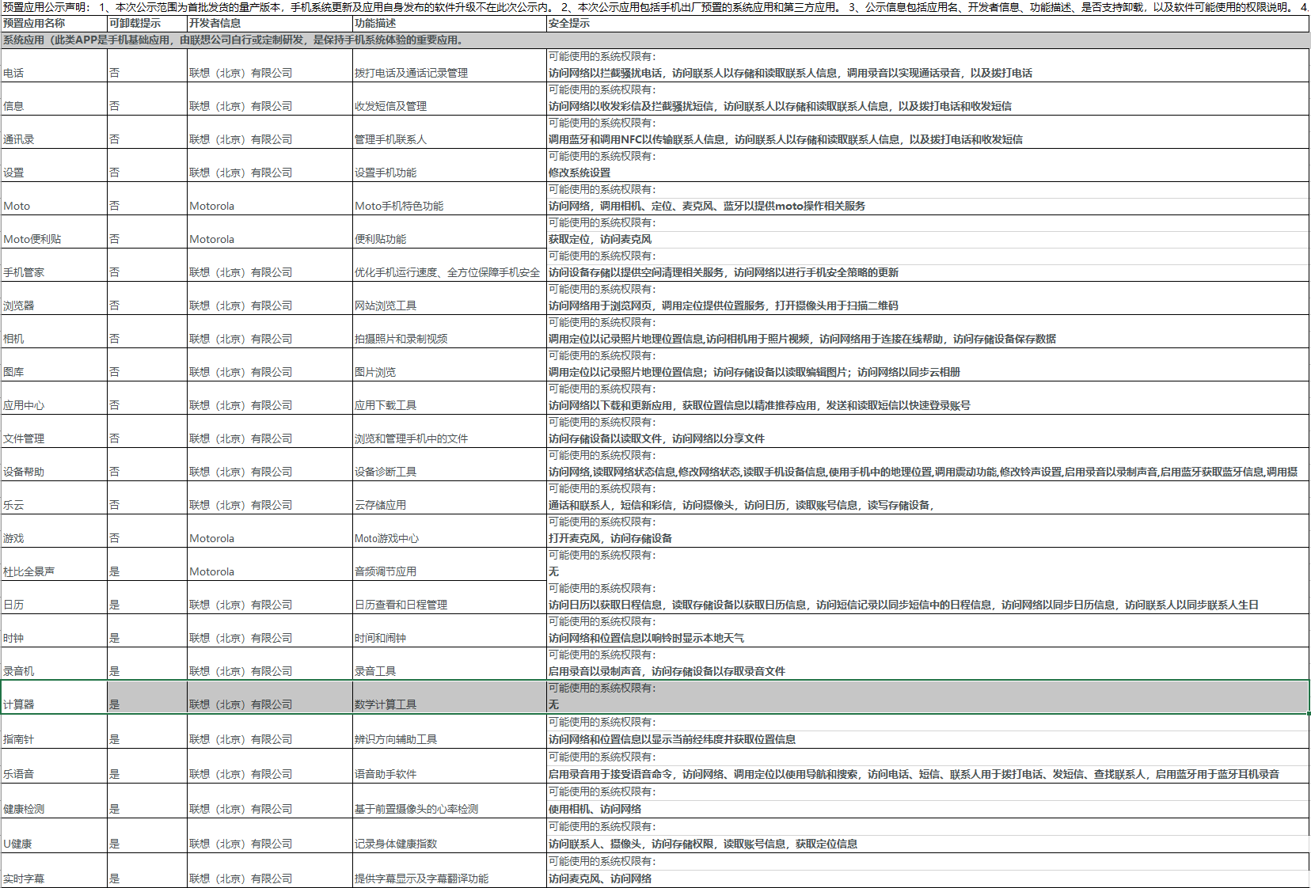The width and height of the screenshot is (1311, 888).
Task: Select the 预置应用名称 header cell
Action: (54, 24)
